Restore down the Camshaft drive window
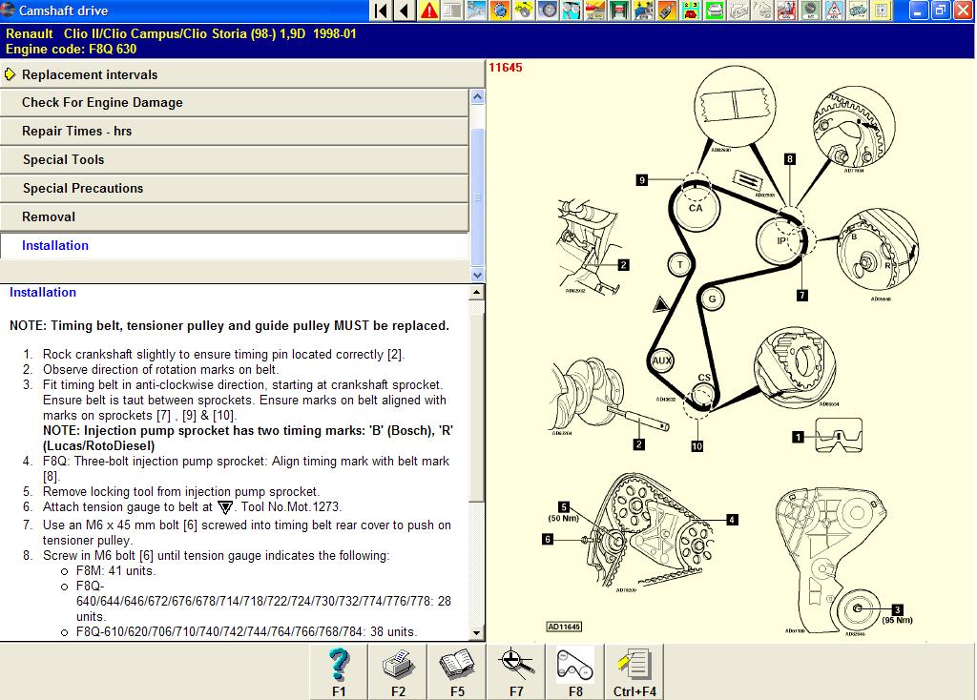The image size is (977, 700). point(940,10)
